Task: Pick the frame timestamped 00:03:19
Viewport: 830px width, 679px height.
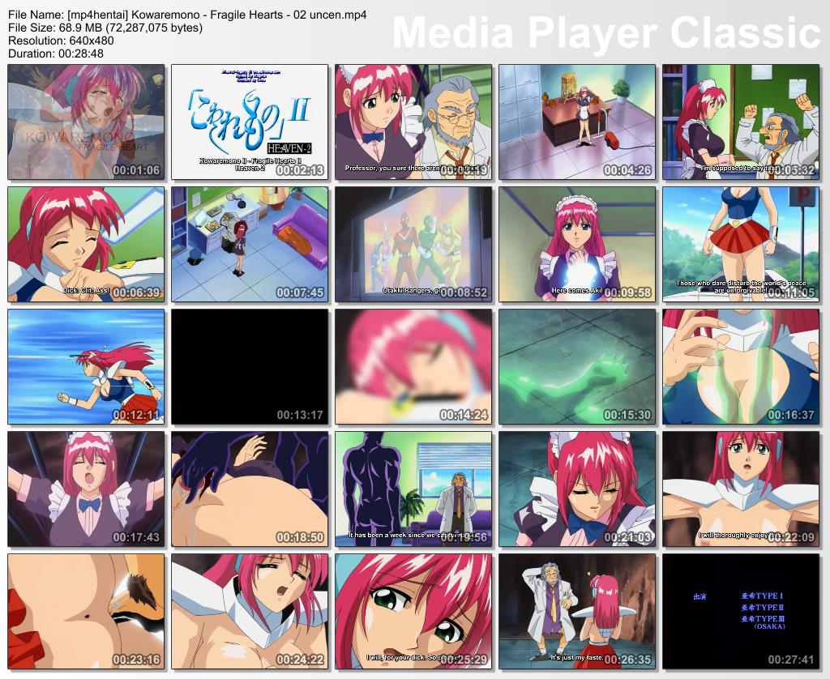Action: click(413, 122)
